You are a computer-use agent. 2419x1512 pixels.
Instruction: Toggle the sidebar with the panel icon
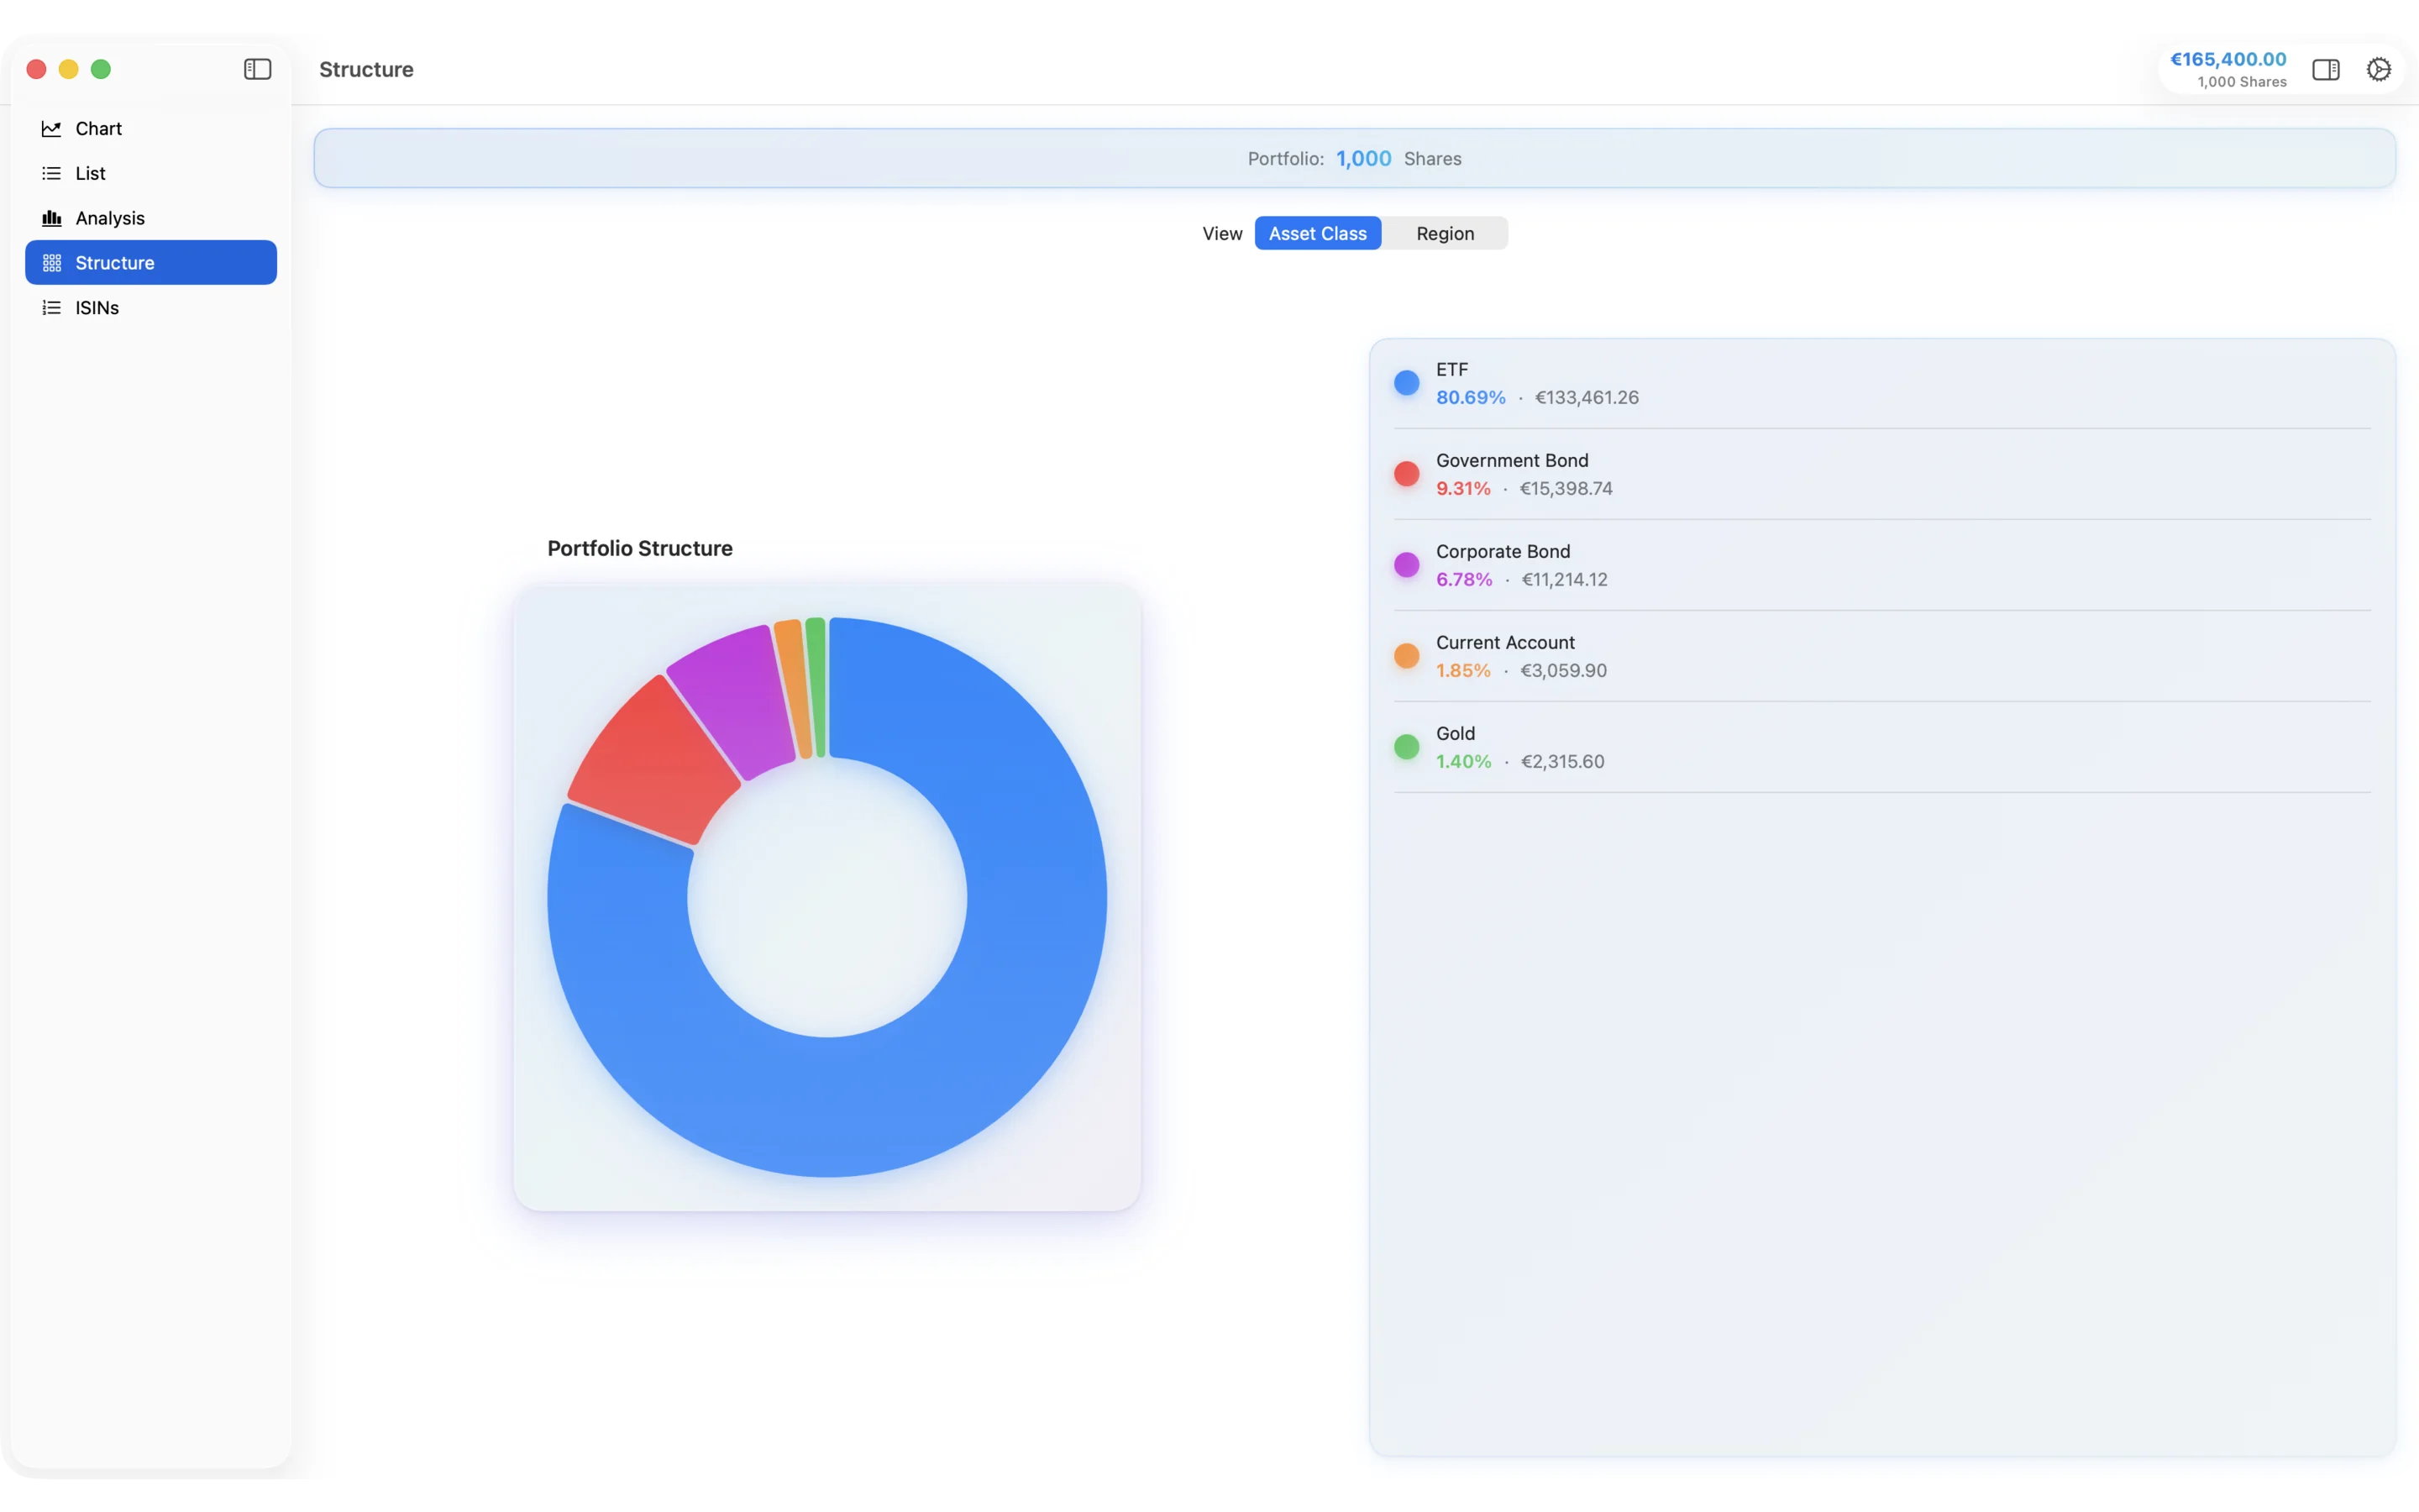click(x=257, y=69)
